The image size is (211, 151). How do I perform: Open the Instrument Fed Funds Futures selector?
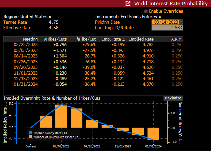[x=128, y=16]
